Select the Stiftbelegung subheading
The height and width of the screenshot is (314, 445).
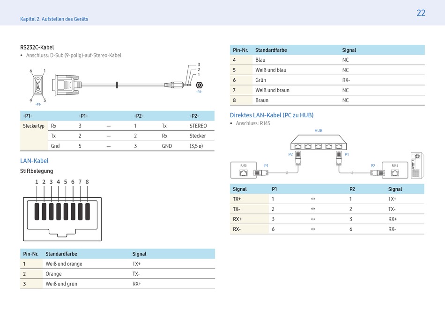point(37,171)
